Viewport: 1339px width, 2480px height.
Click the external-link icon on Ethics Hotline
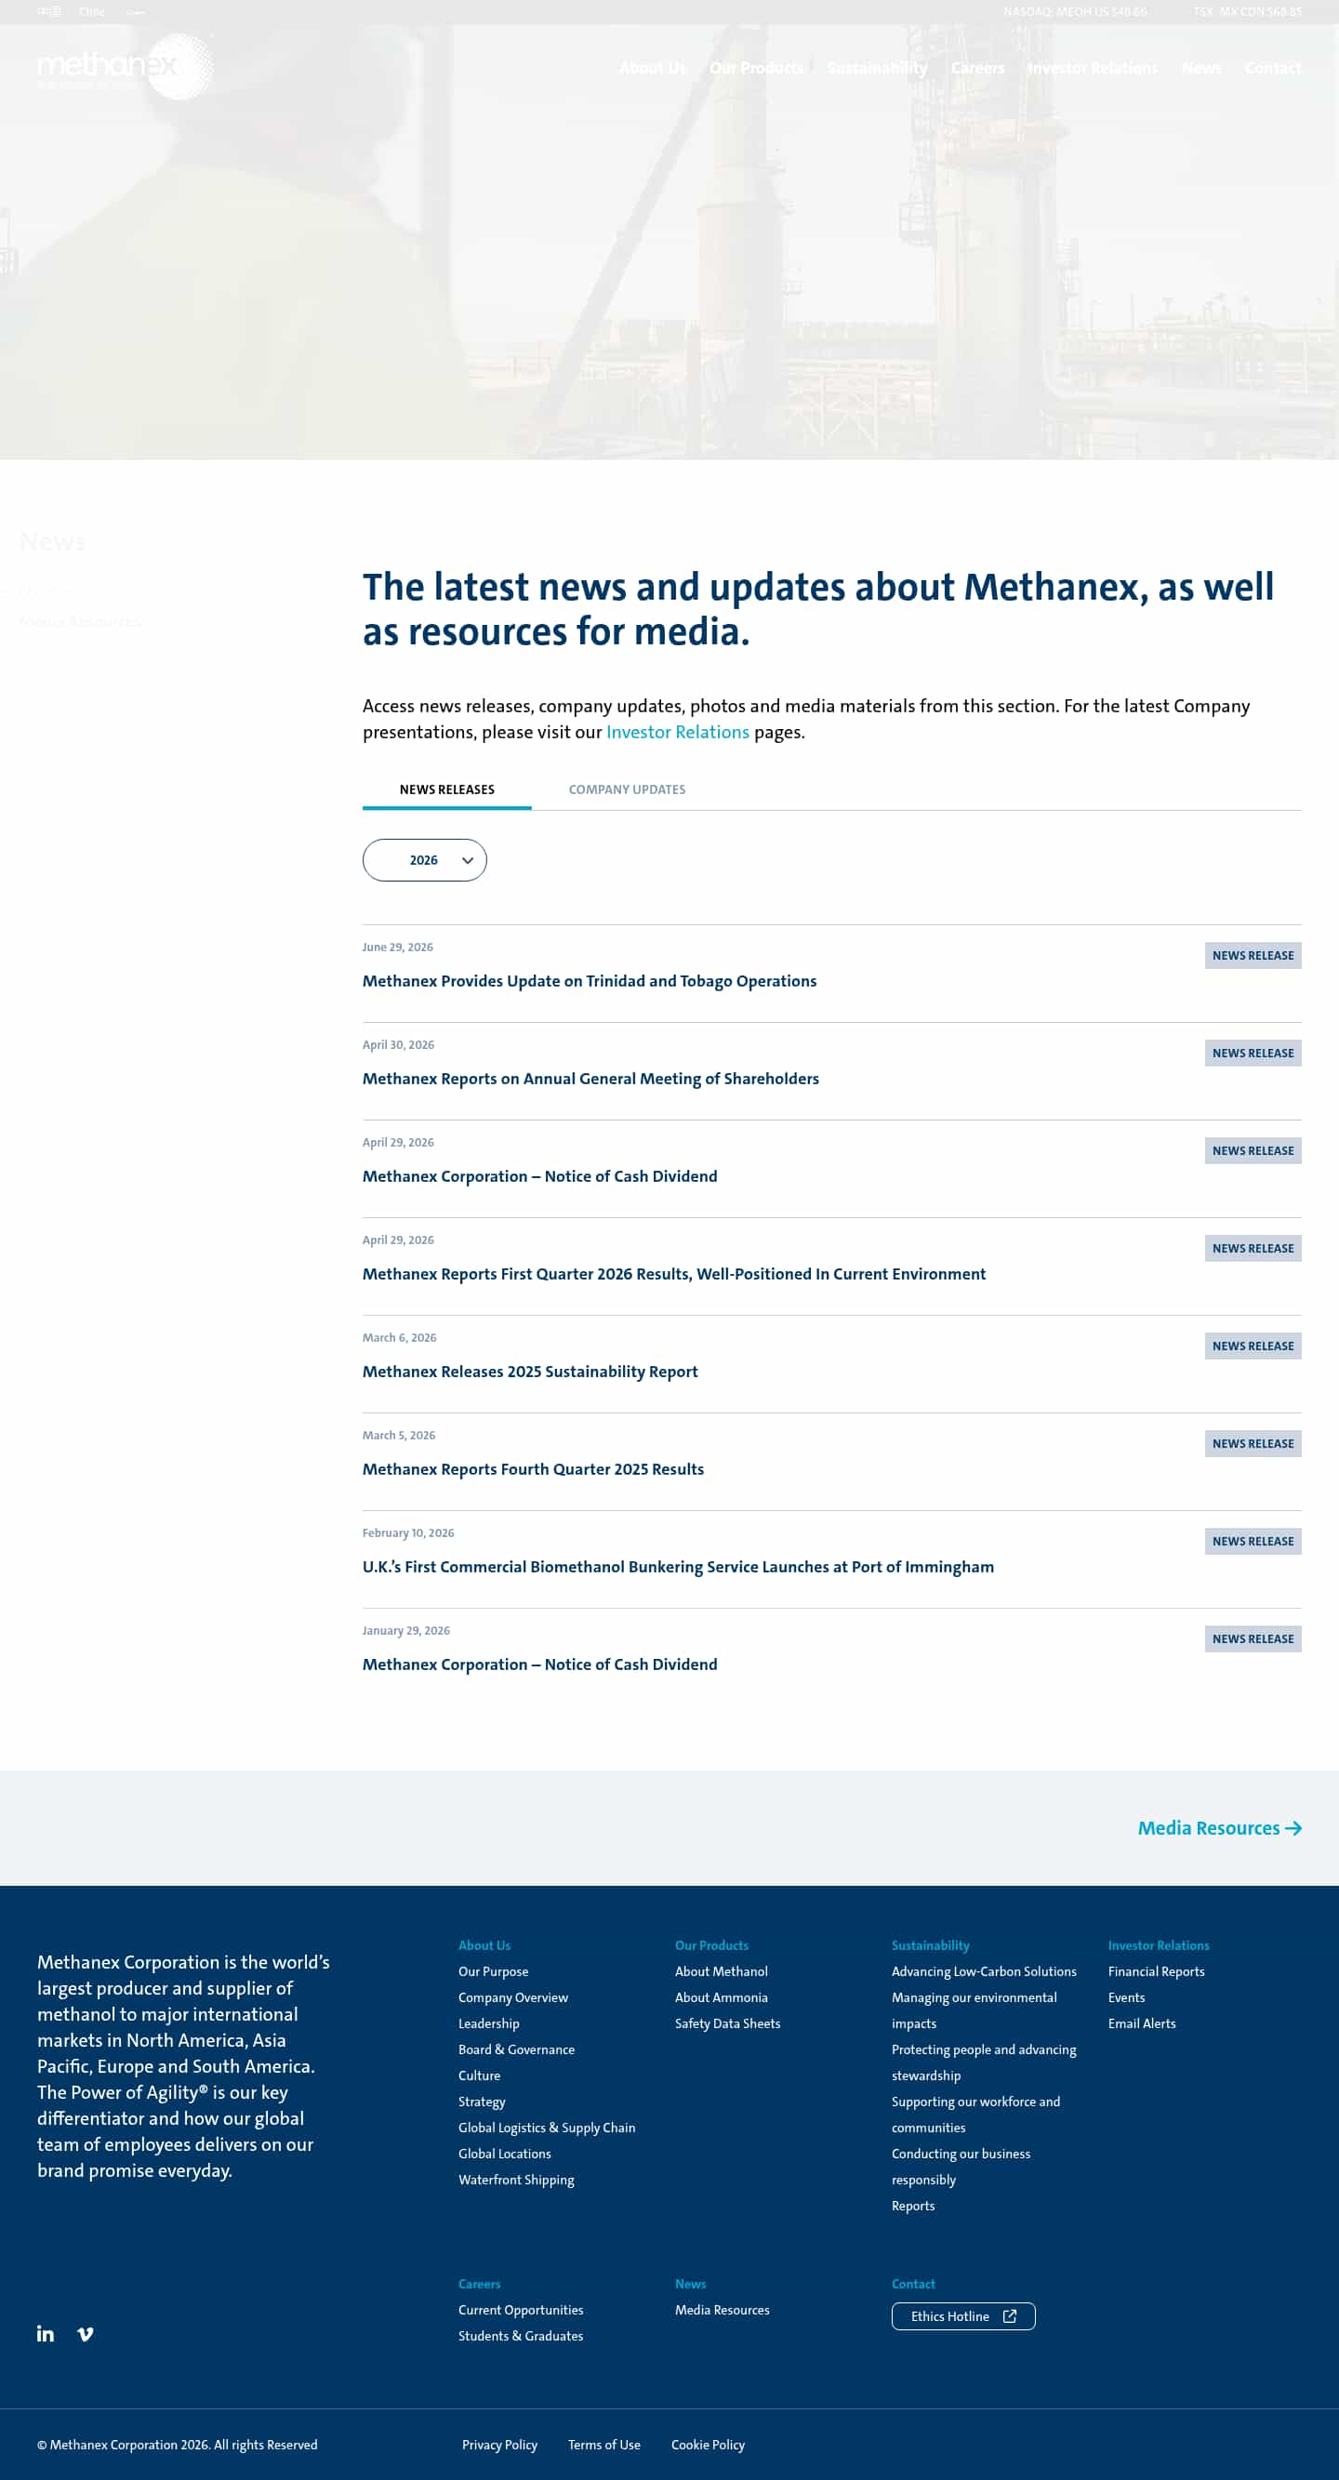pos(1010,2315)
